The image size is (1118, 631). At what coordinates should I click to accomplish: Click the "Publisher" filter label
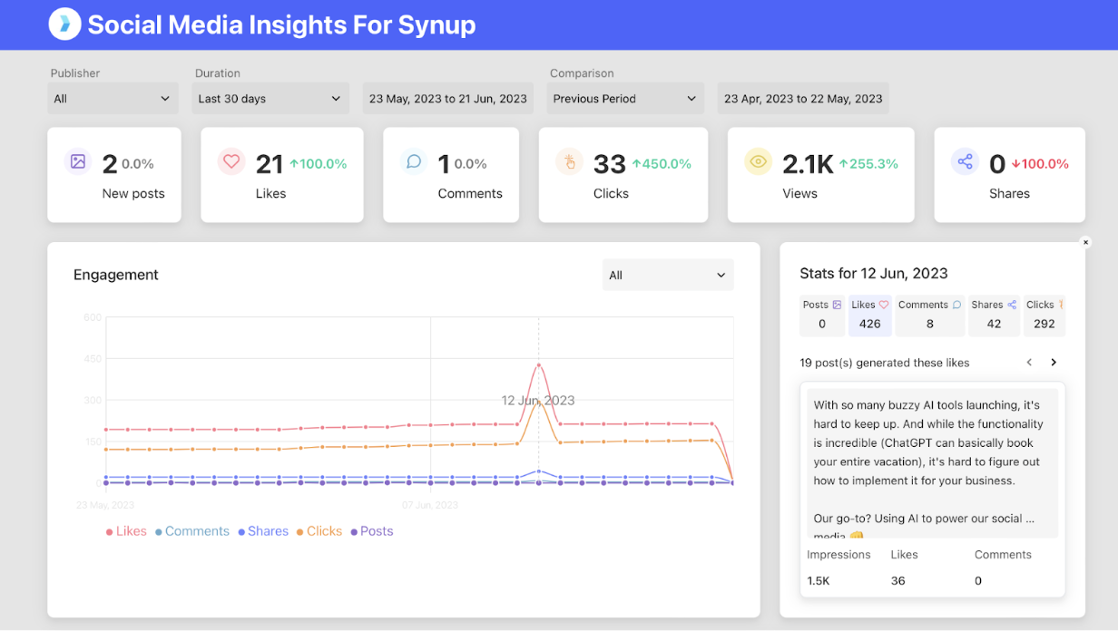tap(75, 73)
